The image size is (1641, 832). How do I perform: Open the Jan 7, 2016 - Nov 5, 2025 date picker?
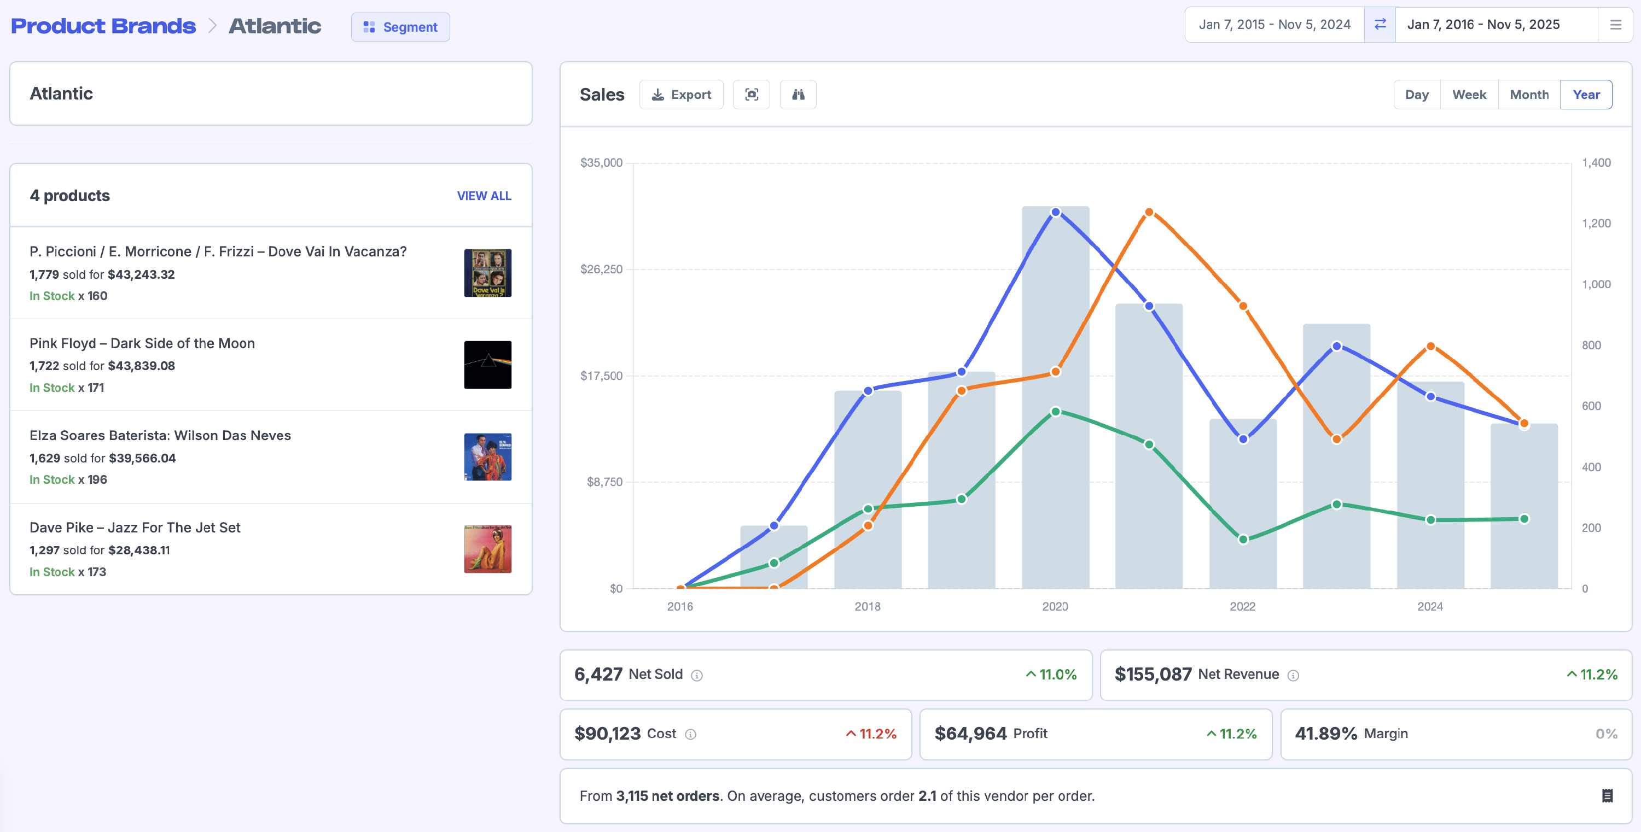pos(1483,24)
